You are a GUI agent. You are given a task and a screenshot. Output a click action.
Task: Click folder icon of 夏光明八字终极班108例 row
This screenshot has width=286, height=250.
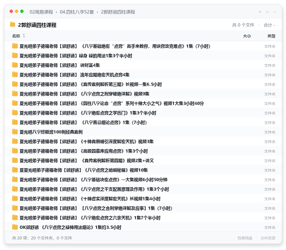point(15,132)
